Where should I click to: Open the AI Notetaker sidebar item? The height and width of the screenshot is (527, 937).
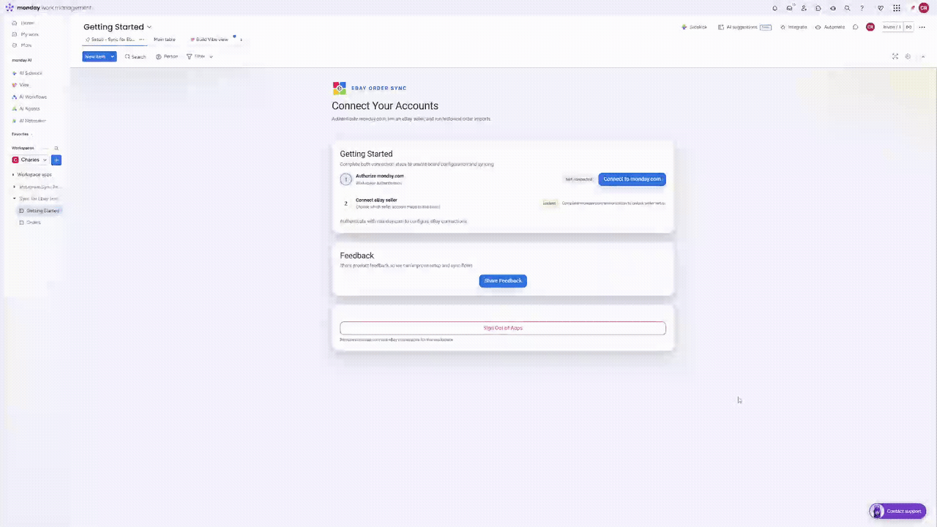tap(32, 120)
